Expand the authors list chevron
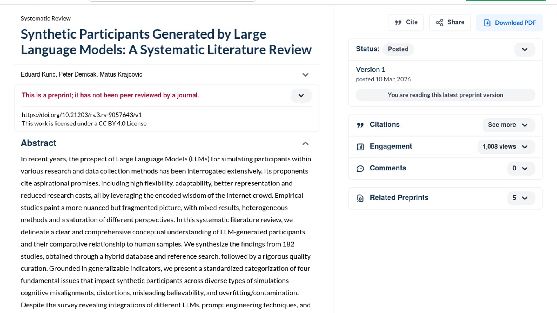 305,74
